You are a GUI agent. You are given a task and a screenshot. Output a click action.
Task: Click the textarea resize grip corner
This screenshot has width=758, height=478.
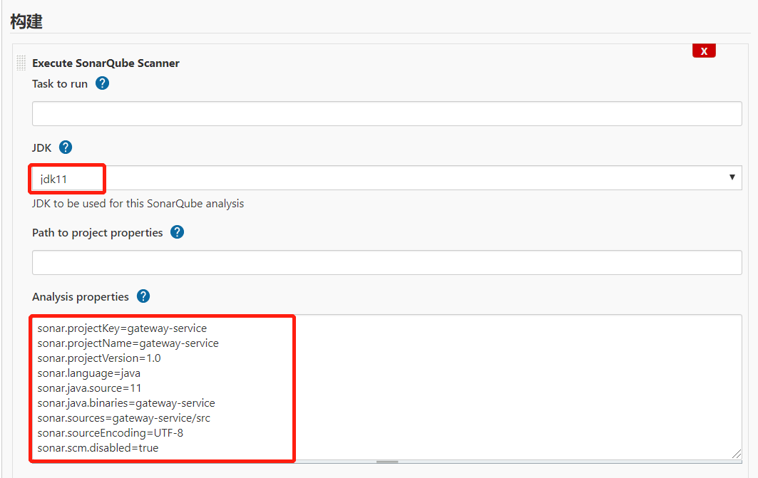(736, 454)
